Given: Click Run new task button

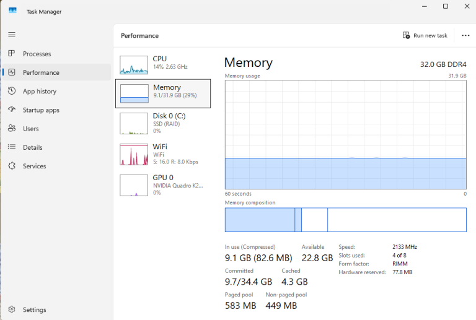Looking at the screenshot, I should tap(425, 35).
